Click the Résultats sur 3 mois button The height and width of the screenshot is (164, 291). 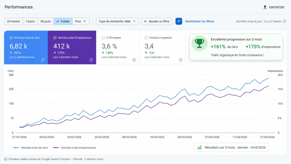tap(231, 147)
